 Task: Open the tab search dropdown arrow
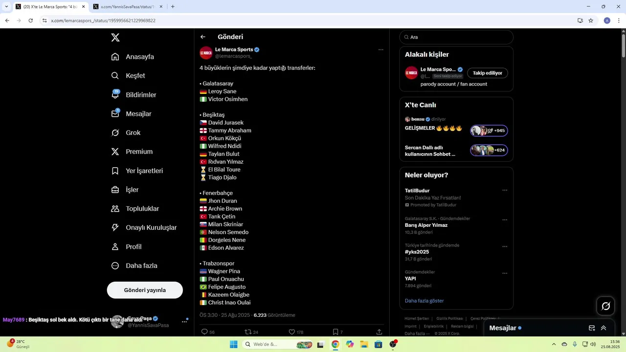coord(6,7)
